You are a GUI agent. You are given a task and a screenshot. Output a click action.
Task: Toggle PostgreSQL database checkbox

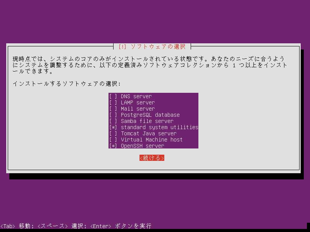(x=113, y=115)
